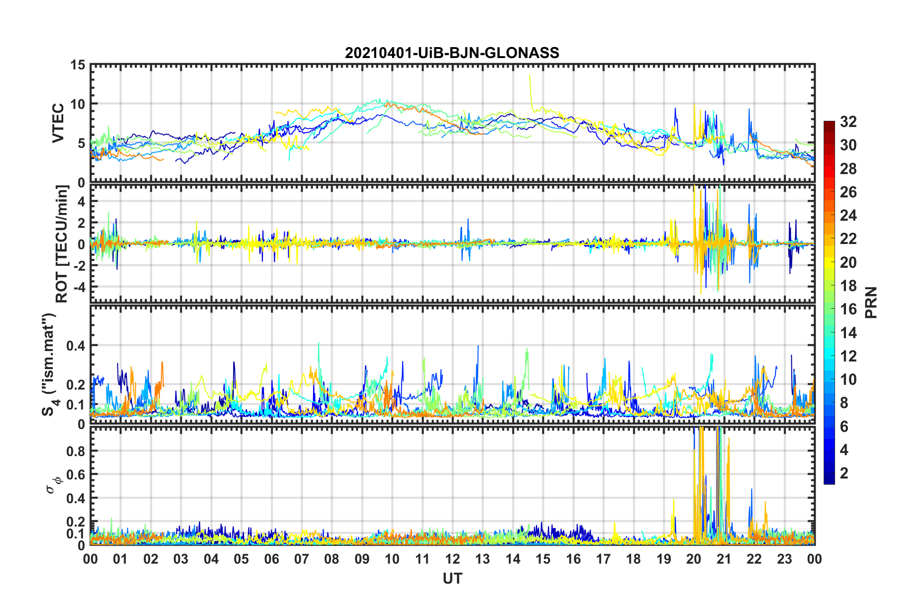Screen dimensions: 905x605
Task: Click colorbar tick label 18
Action: tap(848, 286)
